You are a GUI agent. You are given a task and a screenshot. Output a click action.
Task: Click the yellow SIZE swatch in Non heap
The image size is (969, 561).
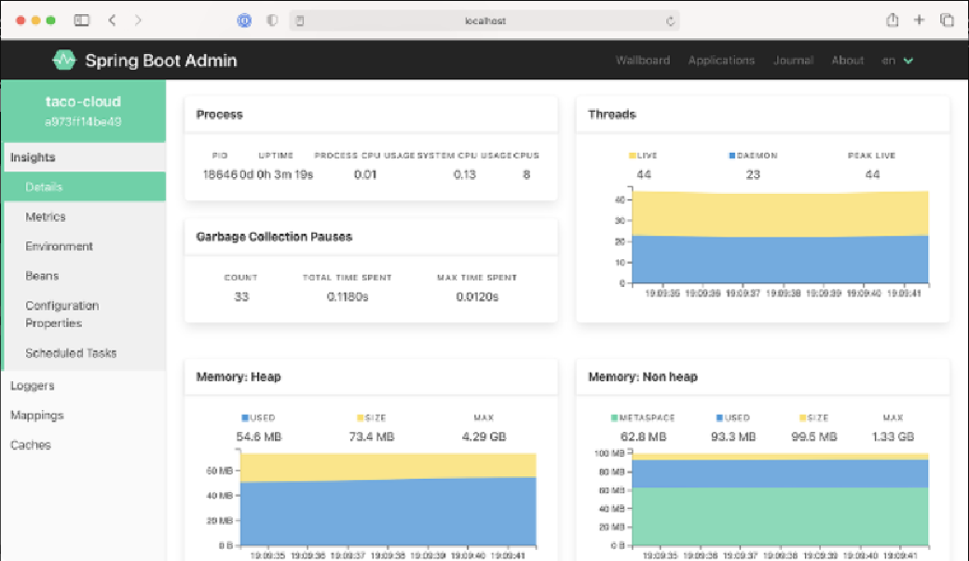(x=803, y=417)
